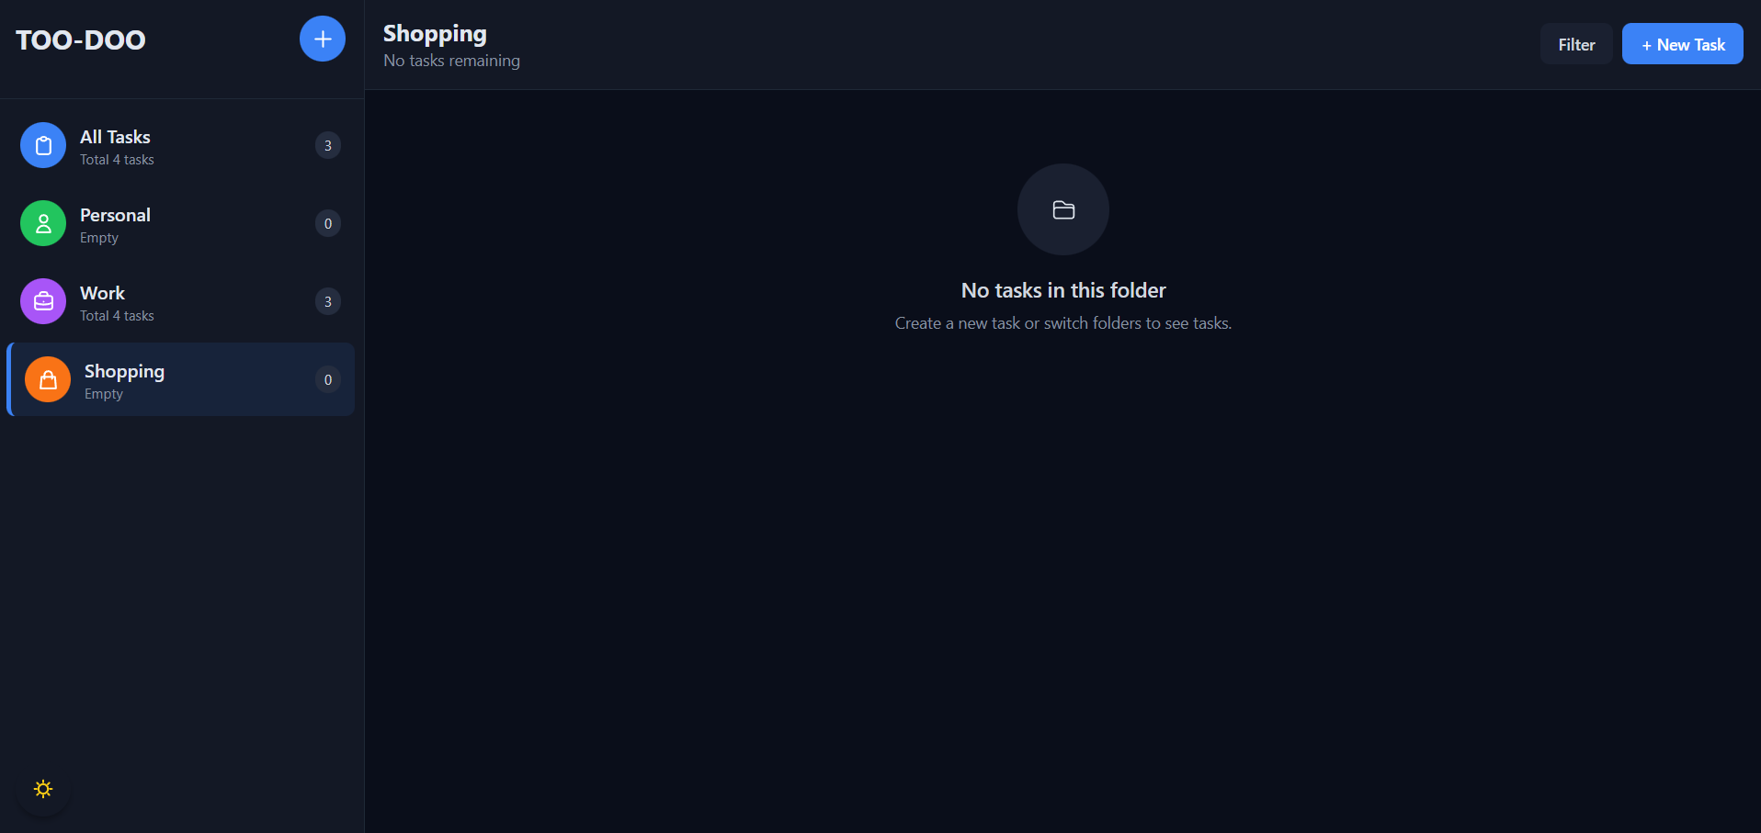Click the orange Shopping bag icon

pos(48,379)
